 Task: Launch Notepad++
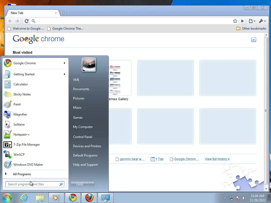(35, 135)
